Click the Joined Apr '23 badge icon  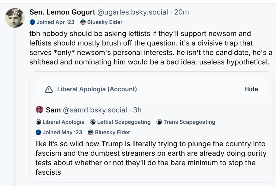[x=32, y=22]
